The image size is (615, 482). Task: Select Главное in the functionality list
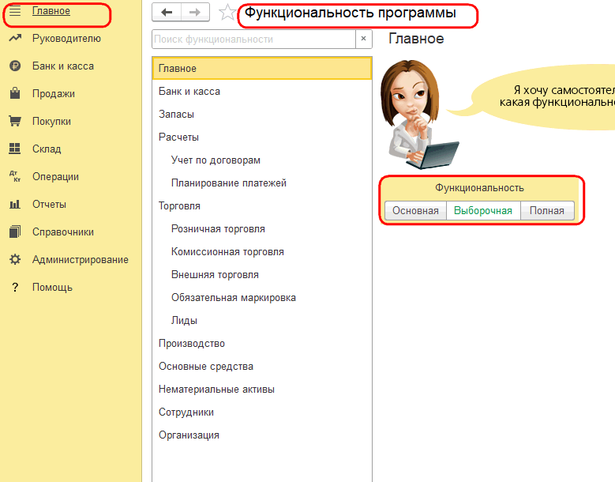[261, 68]
